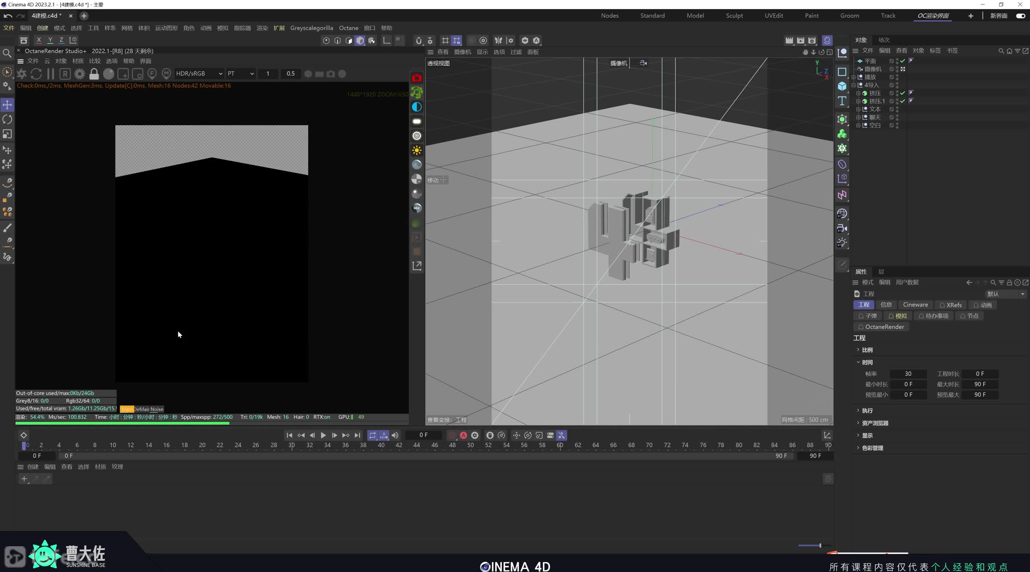Click the cube primitive object icon
The height and width of the screenshot is (572, 1030).
click(x=842, y=86)
